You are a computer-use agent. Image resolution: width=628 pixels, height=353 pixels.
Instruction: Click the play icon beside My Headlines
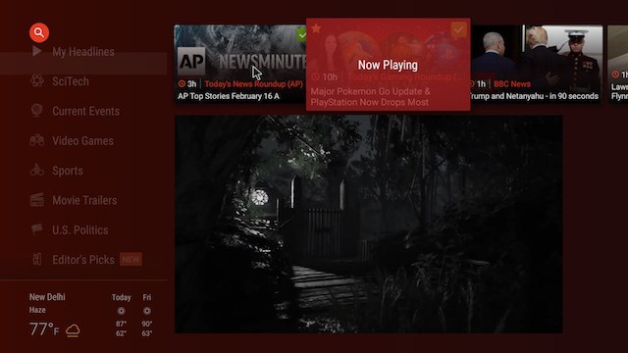pos(36,51)
